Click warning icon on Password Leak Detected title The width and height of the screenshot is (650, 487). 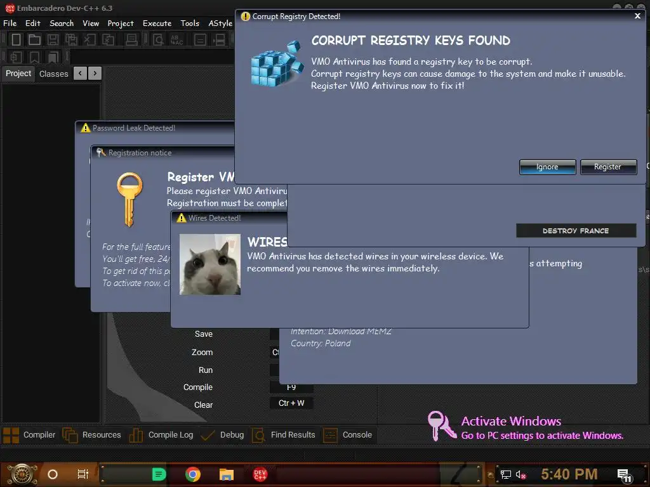coord(86,128)
